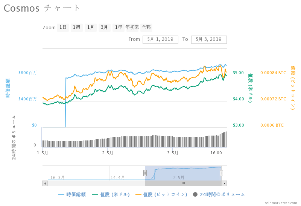Image resolution: width=301 pixels, height=206 pixels.
Task: Click the $400百万 axis label
Action: [x=27, y=99]
